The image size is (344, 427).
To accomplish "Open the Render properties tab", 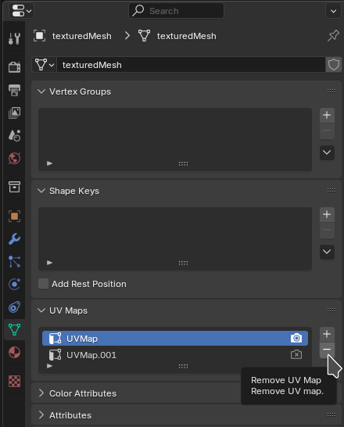I will coord(14,66).
